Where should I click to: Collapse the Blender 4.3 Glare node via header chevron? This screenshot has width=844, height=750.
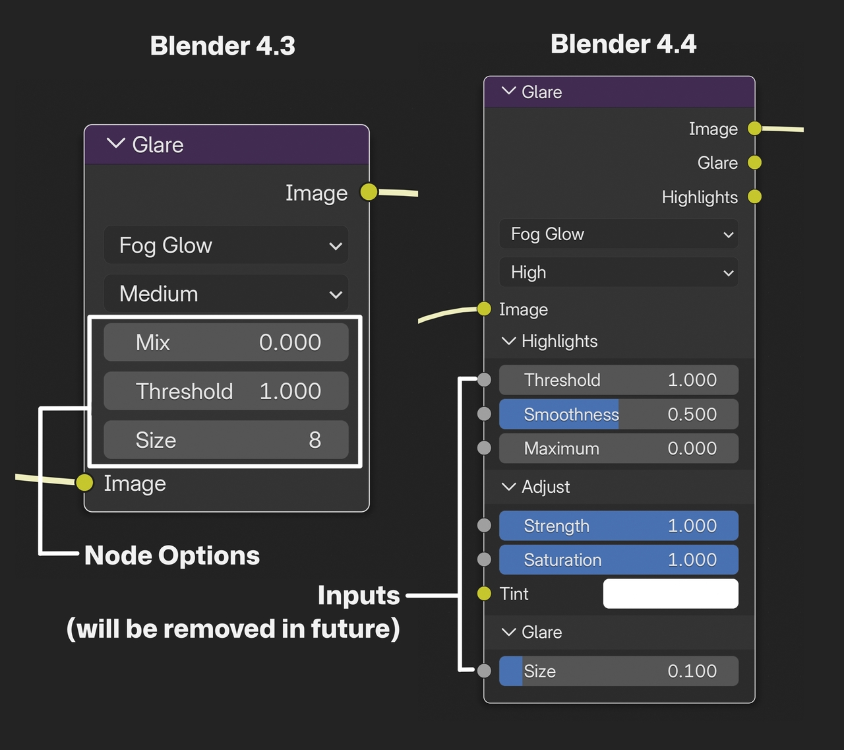pyautogui.click(x=115, y=144)
